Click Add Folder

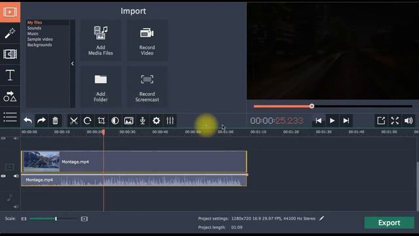click(x=101, y=87)
